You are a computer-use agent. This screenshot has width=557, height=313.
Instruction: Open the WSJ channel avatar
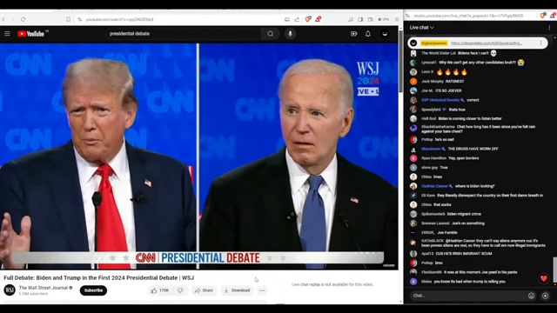click(x=10, y=290)
